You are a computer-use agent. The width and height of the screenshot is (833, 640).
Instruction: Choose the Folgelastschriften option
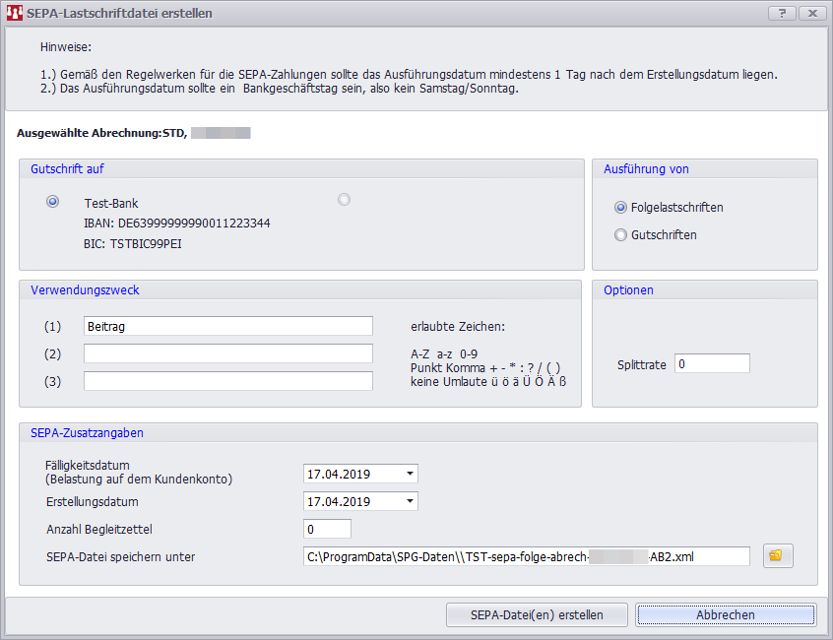click(620, 208)
